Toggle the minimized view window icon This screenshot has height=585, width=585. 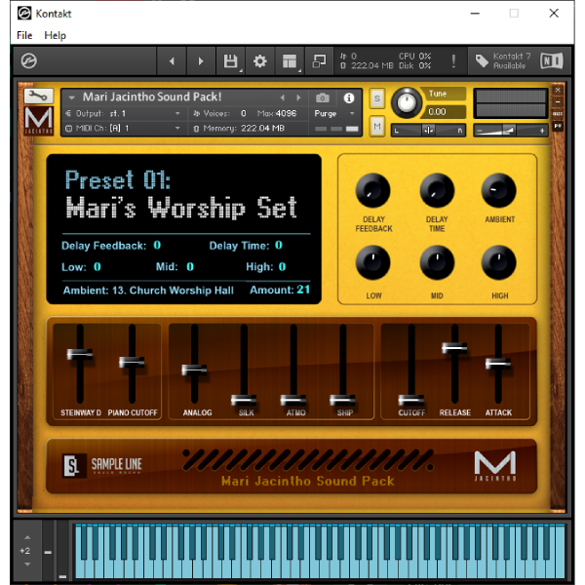[319, 61]
